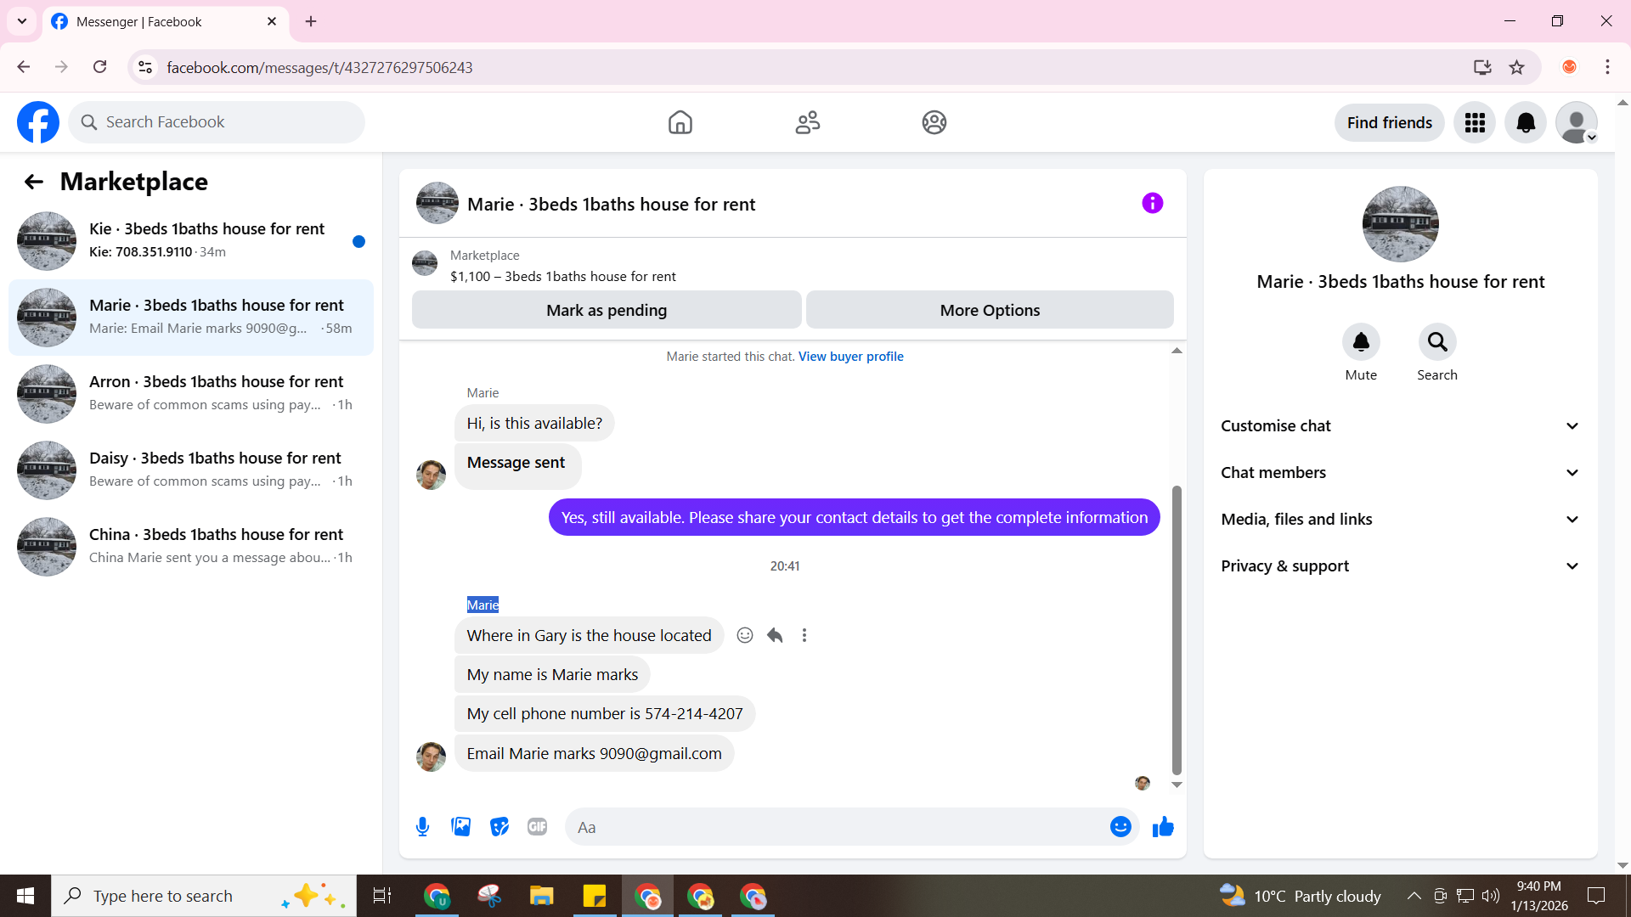Click the Mark as pending button

point(607,311)
